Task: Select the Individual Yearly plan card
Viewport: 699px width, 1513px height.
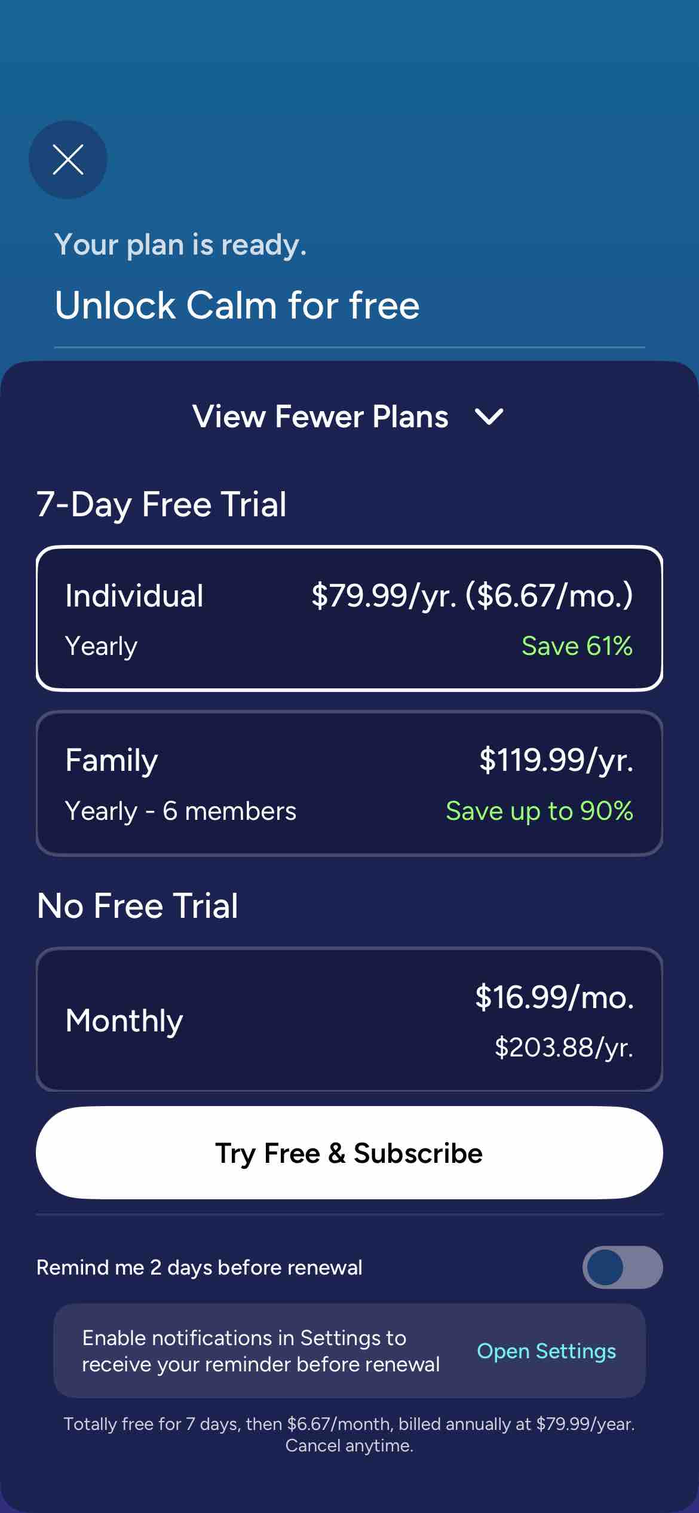Action: coord(349,618)
